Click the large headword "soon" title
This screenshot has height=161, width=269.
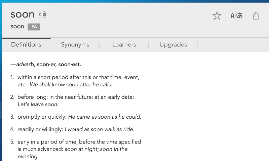tap(23, 14)
